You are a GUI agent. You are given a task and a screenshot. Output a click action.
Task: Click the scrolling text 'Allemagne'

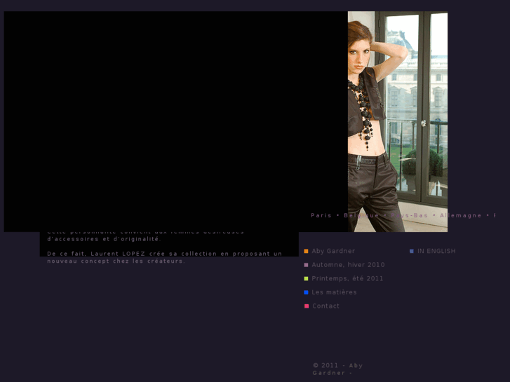click(461, 215)
